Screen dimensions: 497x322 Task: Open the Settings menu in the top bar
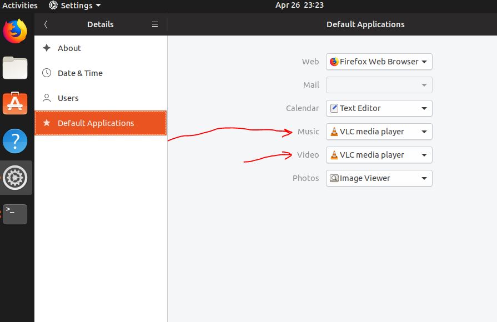[74, 6]
